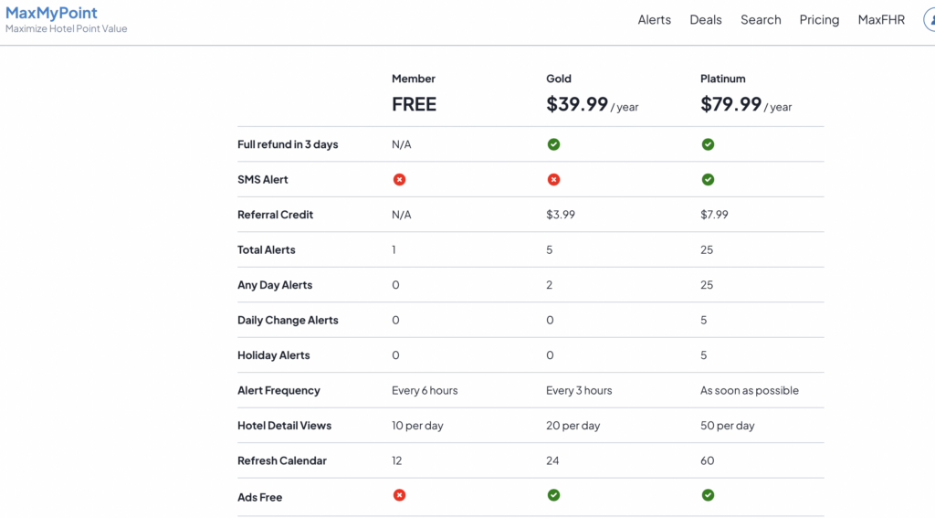Click the Member FREE plan heading
This screenshot has height=518, width=935.
click(x=414, y=104)
